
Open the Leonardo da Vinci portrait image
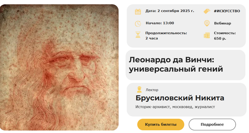[x=59, y=67]
